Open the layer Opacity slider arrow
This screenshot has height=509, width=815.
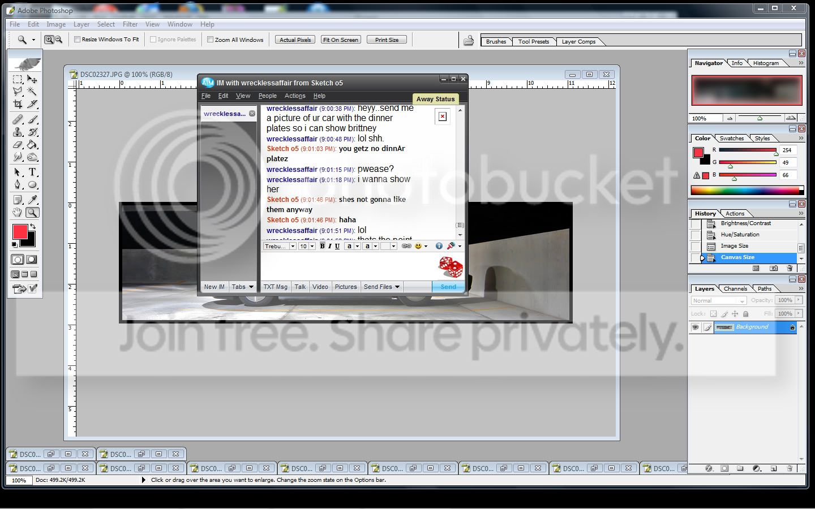tap(799, 300)
